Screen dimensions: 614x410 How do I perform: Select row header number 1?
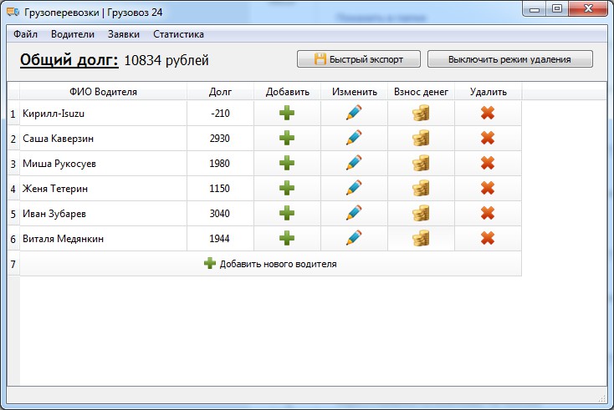[13, 114]
